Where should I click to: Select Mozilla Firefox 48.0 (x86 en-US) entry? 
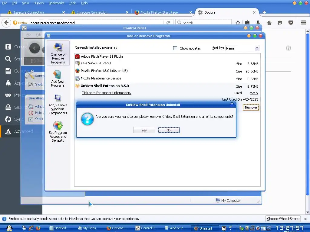click(x=104, y=71)
